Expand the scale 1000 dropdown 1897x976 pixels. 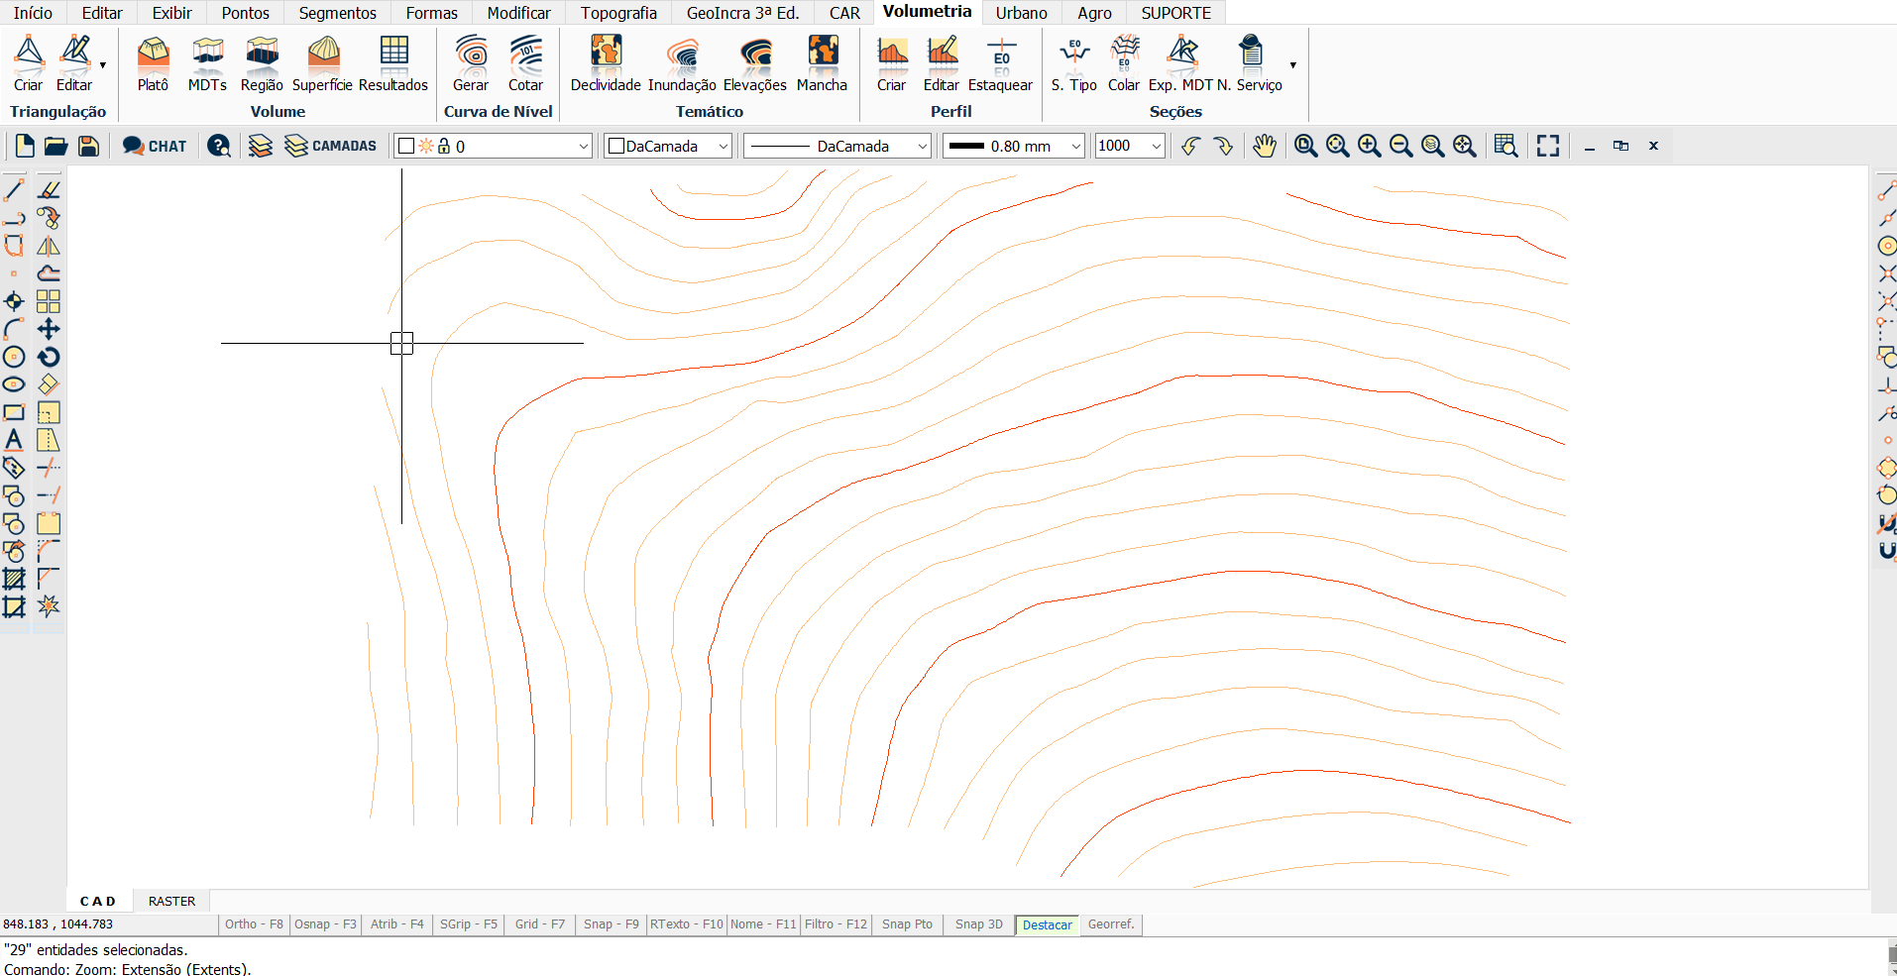[x=1155, y=147]
